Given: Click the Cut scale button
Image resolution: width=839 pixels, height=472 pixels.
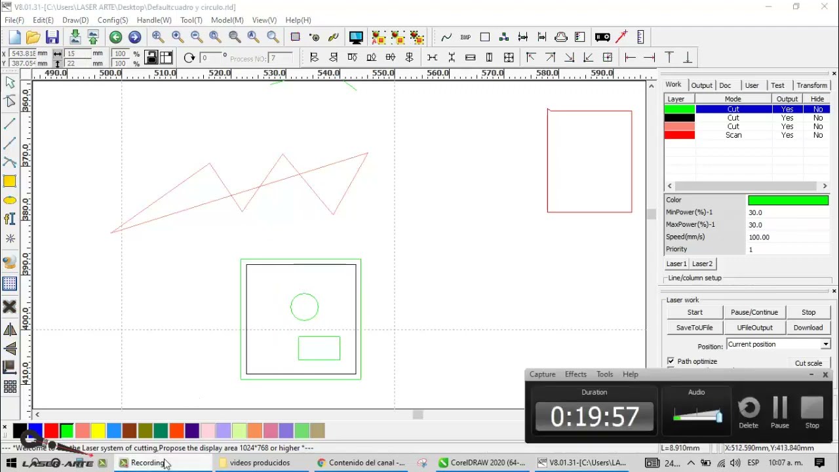Looking at the screenshot, I should [x=808, y=363].
